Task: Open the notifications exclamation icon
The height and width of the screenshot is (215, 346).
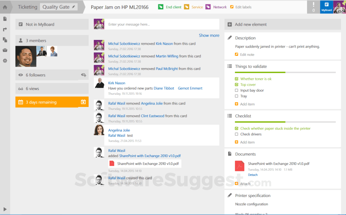Action: (x=314, y=7)
